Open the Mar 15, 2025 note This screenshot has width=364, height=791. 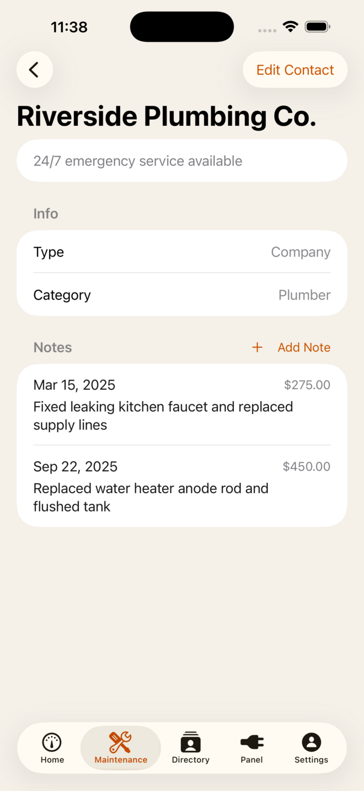coord(182,405)
